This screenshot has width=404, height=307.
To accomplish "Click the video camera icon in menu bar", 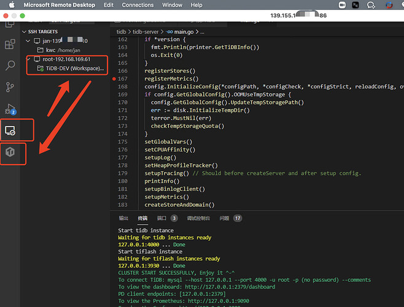I will (342, 5).
